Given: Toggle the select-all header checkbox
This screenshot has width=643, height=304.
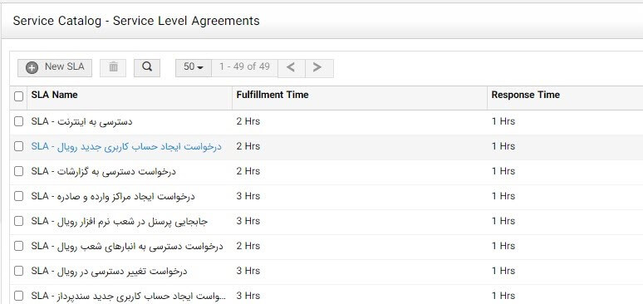Looking at the screenshot, I should (18, 96).
